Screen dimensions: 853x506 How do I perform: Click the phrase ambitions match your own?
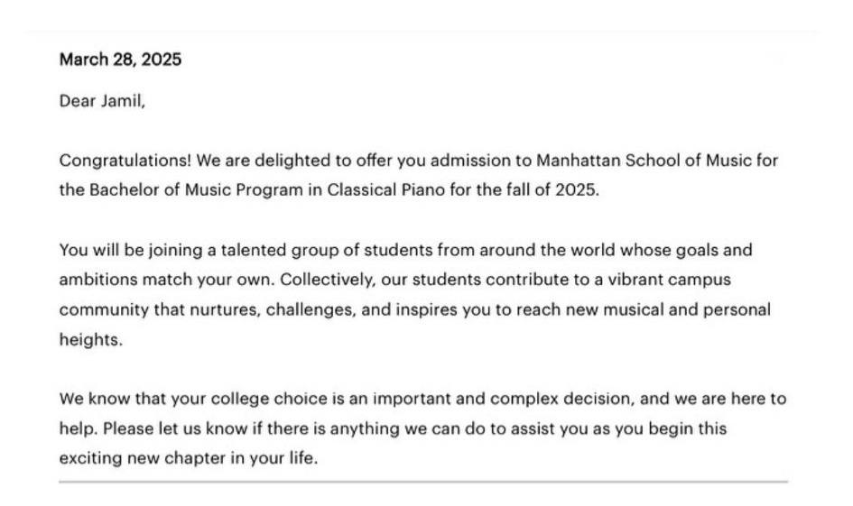(x=167, y=280)
